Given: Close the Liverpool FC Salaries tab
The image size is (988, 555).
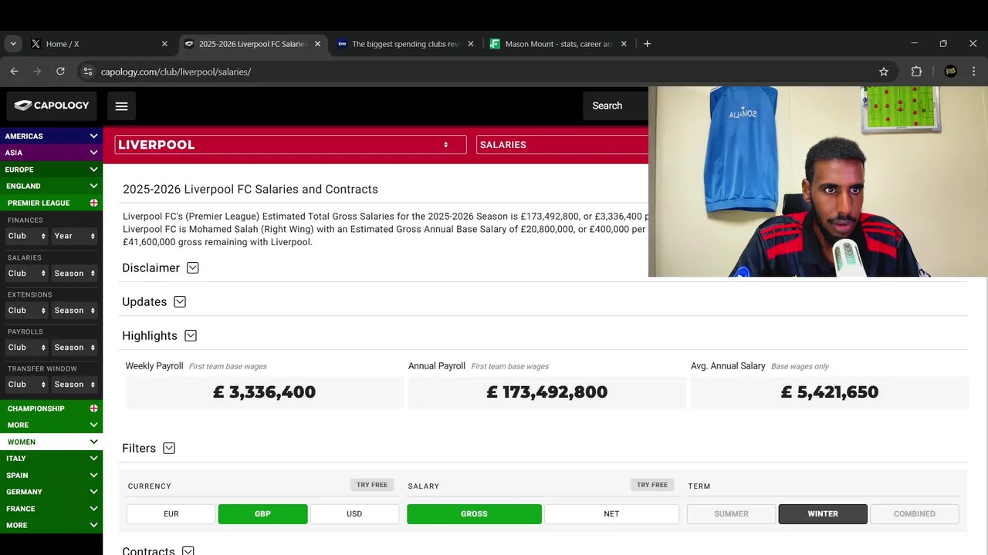Looking at the screenshot, I should pyautogui.click(x=317, y=44).
